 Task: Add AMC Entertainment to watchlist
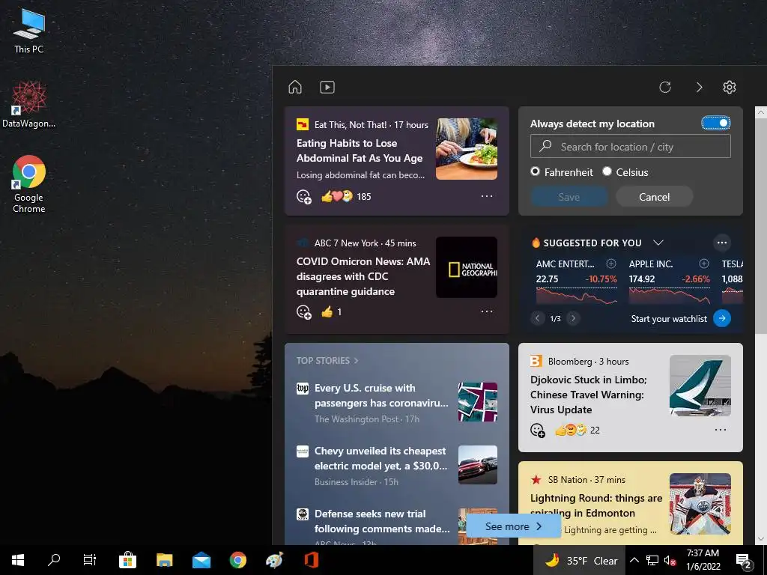[611, 264]
